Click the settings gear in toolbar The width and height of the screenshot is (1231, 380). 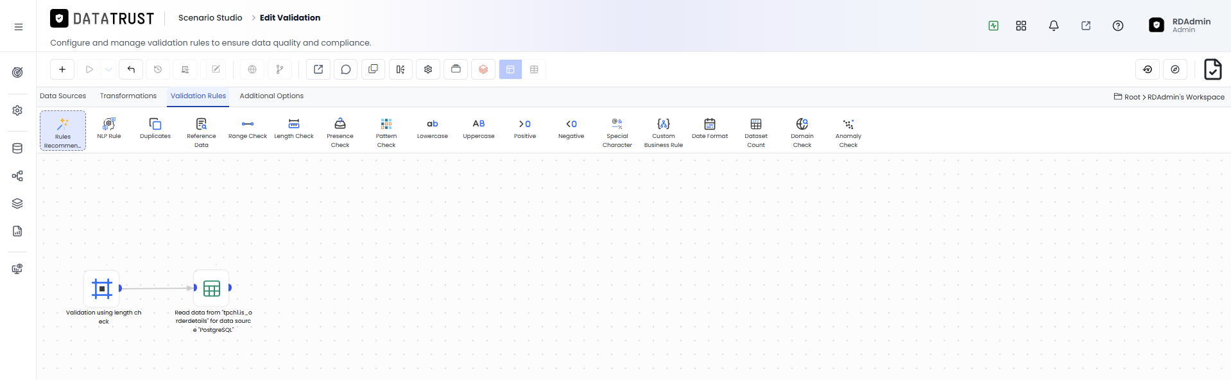tap(428, 69)
